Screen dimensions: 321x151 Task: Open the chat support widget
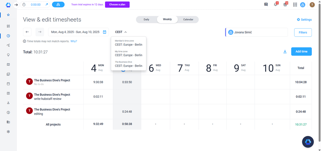pos(308,142)
